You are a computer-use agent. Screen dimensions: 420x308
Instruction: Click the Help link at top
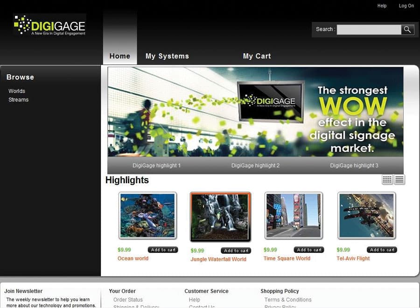tap(382, 6)
